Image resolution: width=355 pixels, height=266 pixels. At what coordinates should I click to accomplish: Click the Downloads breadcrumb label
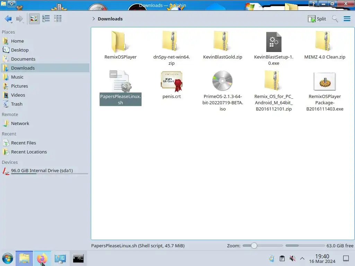coord(110,19)
